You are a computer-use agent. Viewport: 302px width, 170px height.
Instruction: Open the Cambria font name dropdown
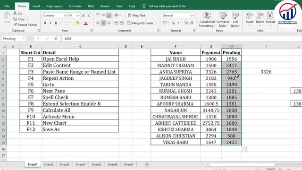pyautogui.click(x=65, y=16)
